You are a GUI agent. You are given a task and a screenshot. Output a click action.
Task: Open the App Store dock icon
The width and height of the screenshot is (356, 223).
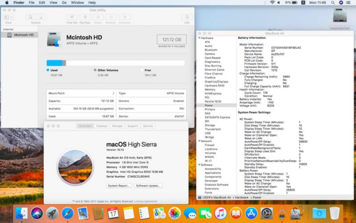point(251,213)
